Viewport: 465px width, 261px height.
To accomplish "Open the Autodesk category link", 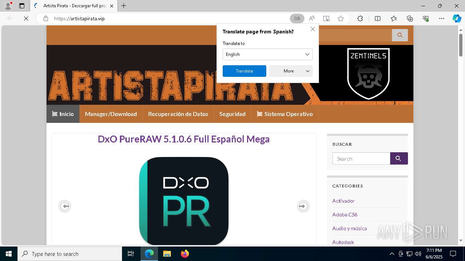I will pos(343,242).
